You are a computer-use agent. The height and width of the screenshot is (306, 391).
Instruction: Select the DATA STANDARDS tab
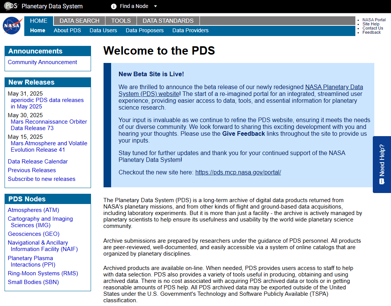coord(168,21)
